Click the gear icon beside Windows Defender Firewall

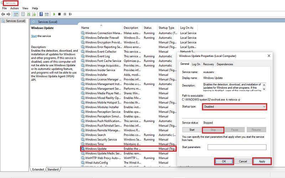click(83, 38)
